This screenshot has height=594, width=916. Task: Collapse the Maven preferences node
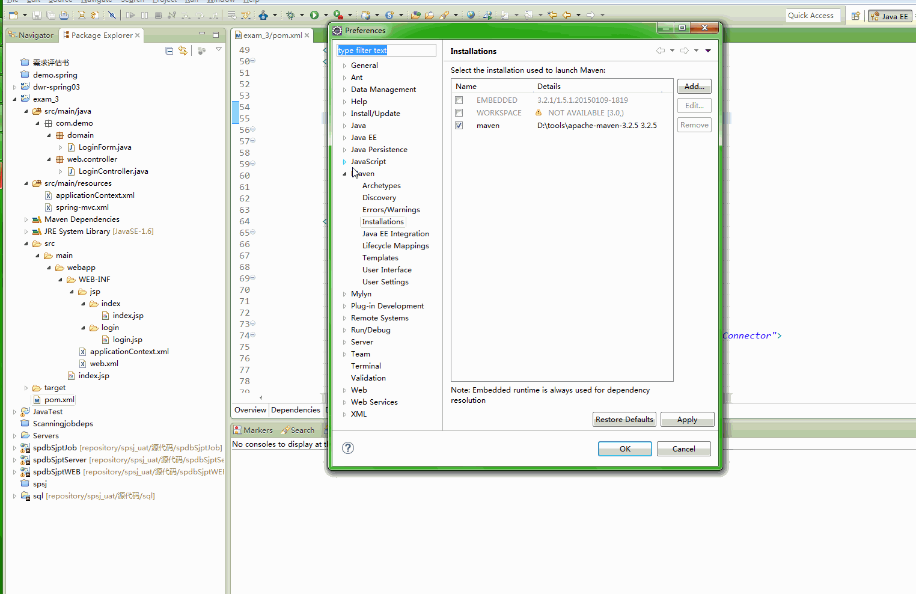(x=344, y=174)
